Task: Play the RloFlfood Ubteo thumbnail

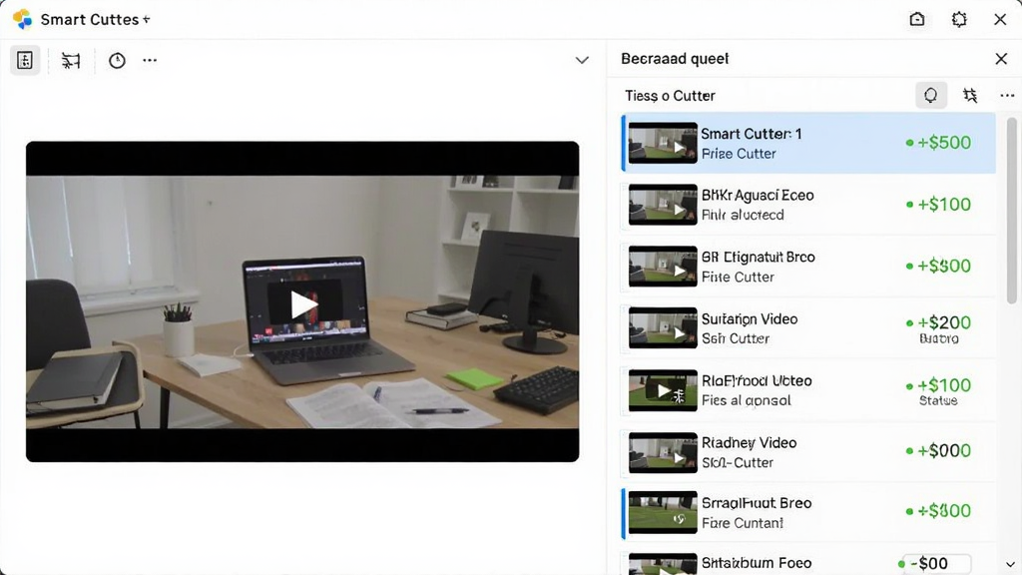Action: [663, 390]
